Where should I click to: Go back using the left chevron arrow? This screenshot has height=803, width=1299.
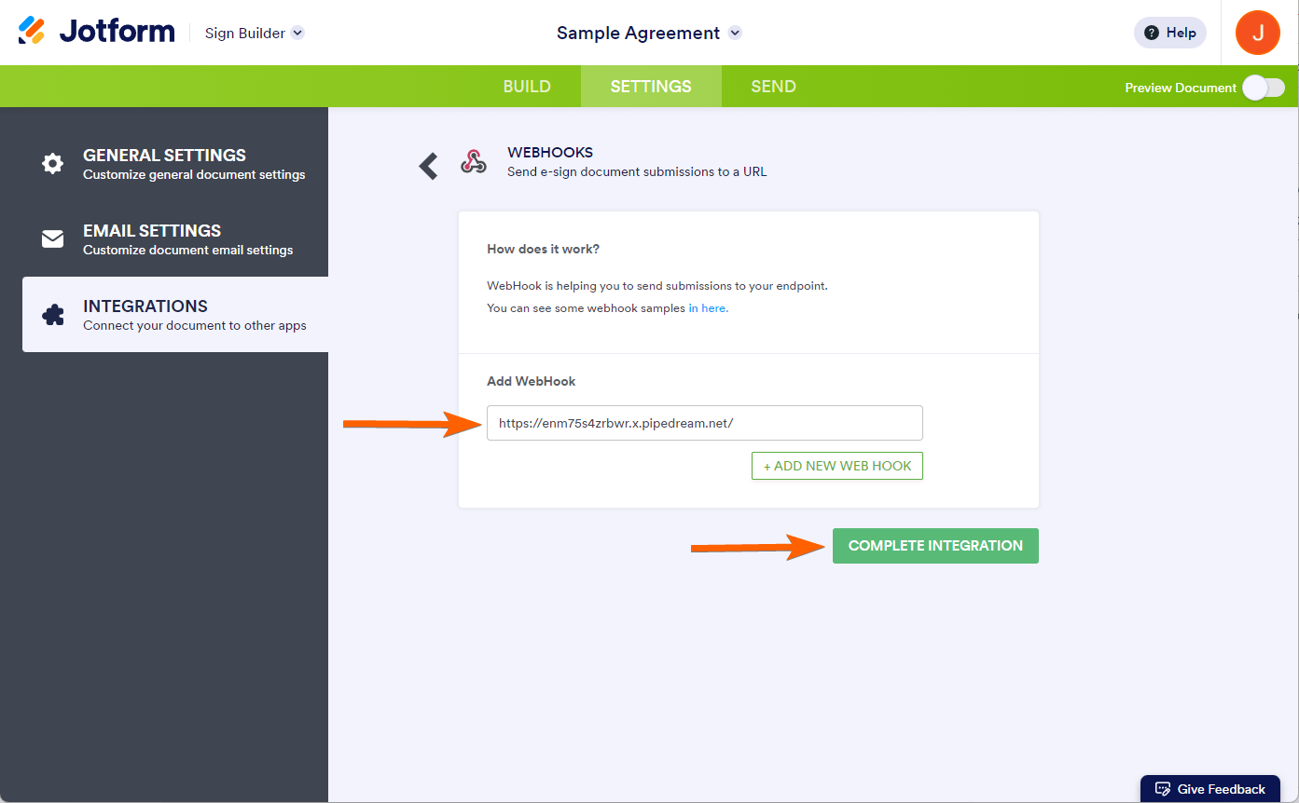[428, 166]
